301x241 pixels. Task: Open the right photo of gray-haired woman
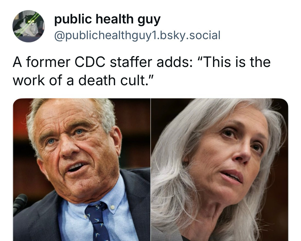click(x=219, y=169)
